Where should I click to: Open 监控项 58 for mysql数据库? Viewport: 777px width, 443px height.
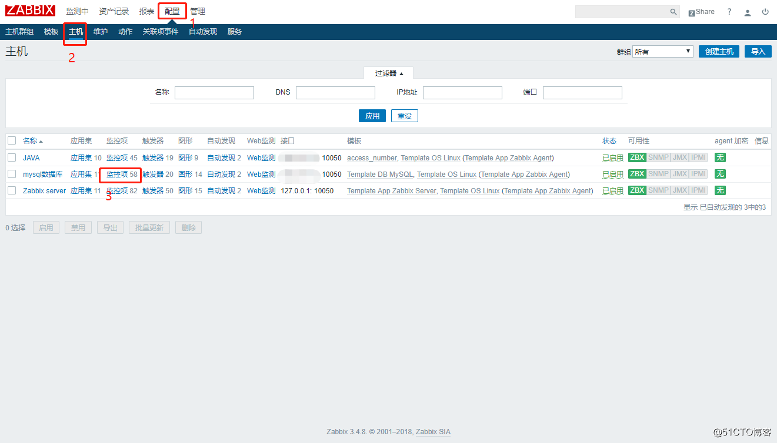(x=117, y=174)
